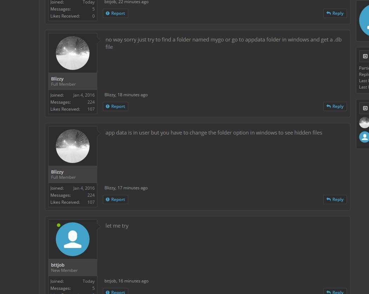The width and height of the screenshot is (369, 294).
Task: Click the 107 likes received on the 18 minutes ago post
Action: point(91,109)
